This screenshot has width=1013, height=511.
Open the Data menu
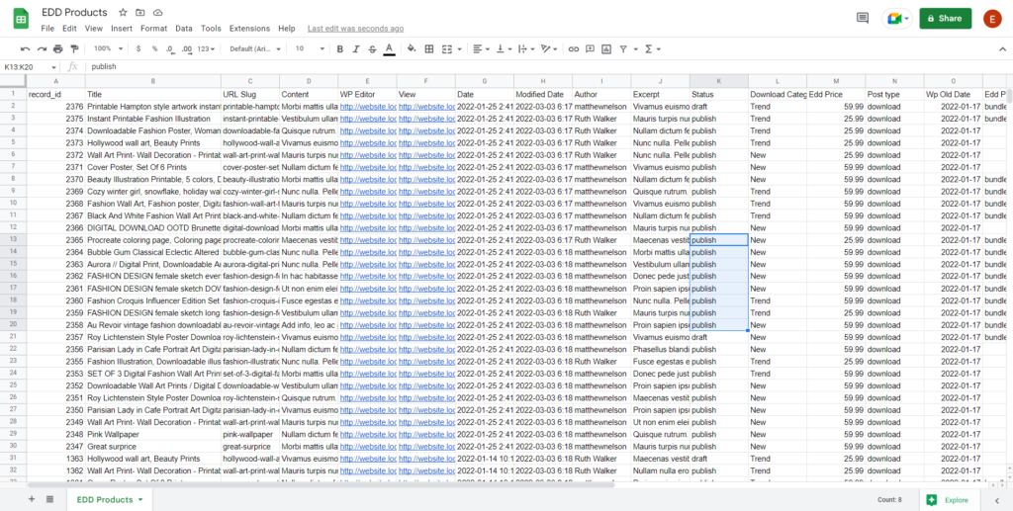183,29
